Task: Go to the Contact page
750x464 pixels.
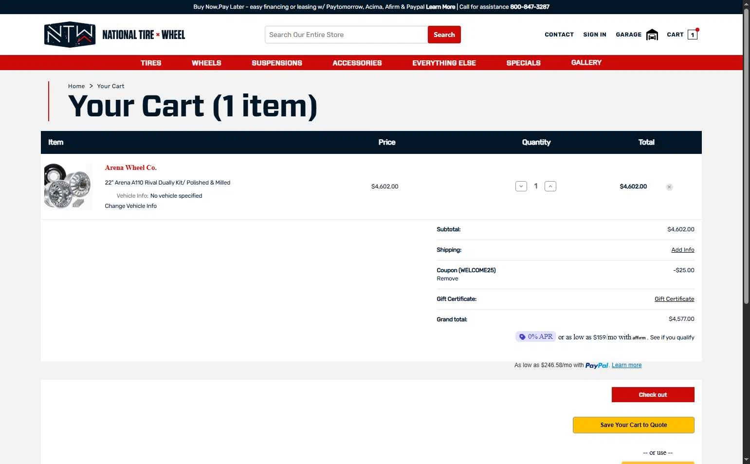Action: click(559, 35)
